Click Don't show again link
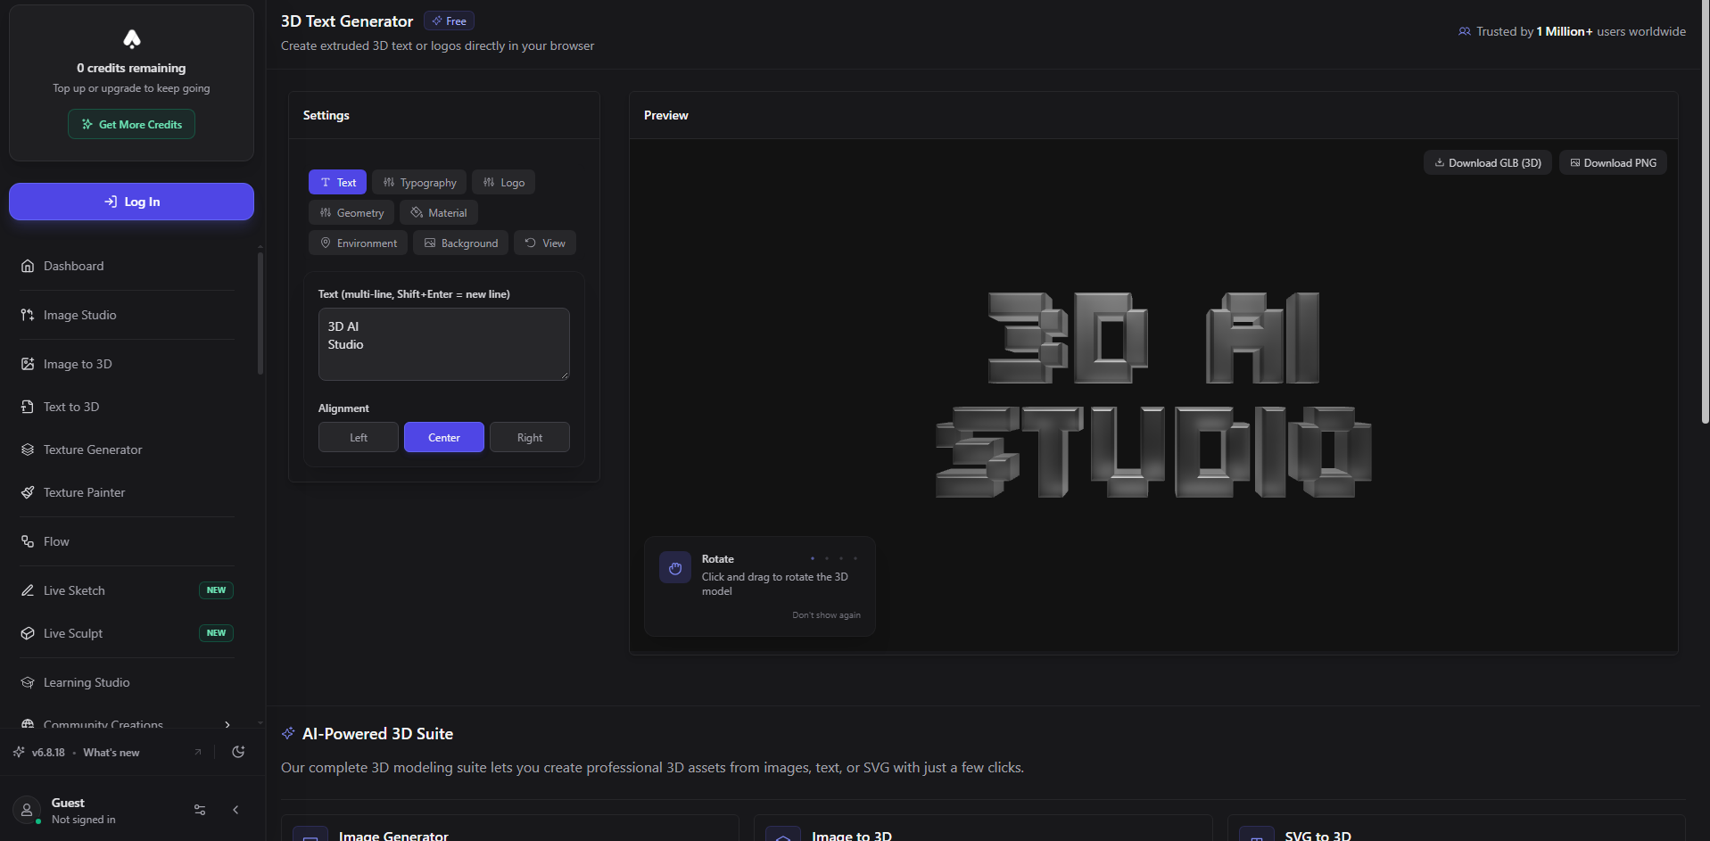 click(x=826, y=615)
